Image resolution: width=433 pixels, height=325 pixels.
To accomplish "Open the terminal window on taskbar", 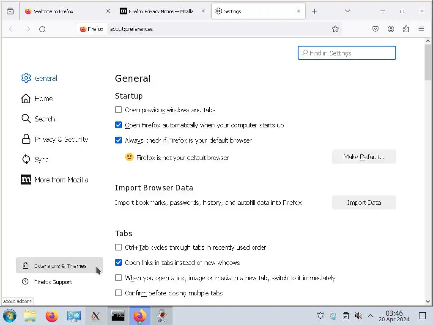I will (x=118, y=316).
